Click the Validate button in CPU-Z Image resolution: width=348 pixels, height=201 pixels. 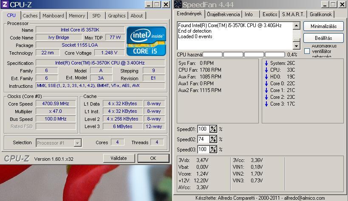pyautogui.click(x=119, y=158)
